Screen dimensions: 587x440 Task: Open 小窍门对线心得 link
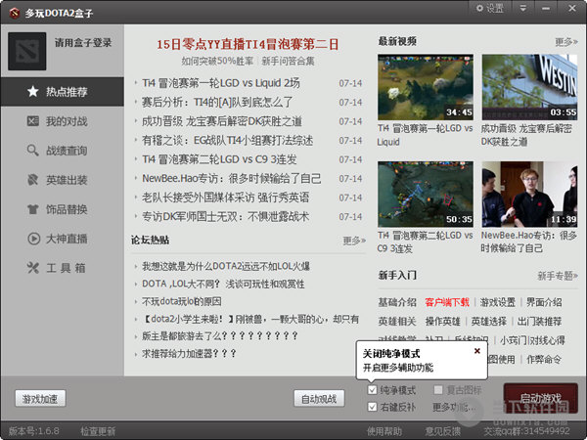[x=532, y=340]
